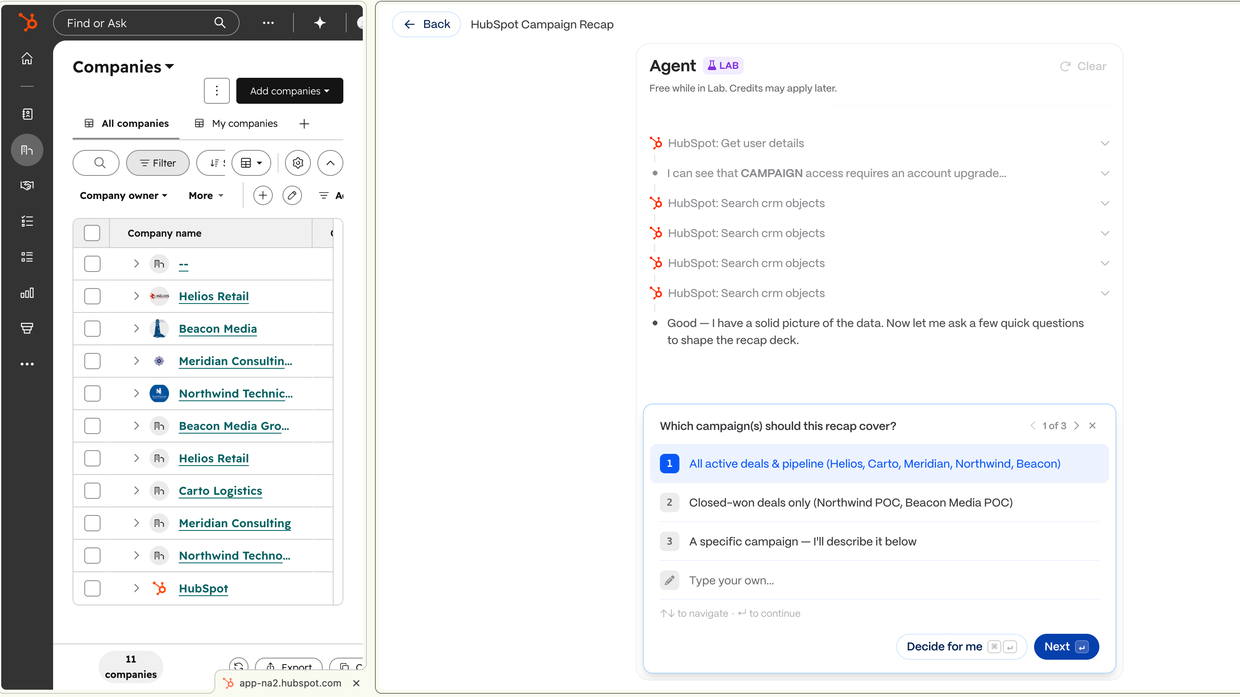Screen dimensions: 1240x697
Task: Open the More filters dropdown
Action: point(206,195)
